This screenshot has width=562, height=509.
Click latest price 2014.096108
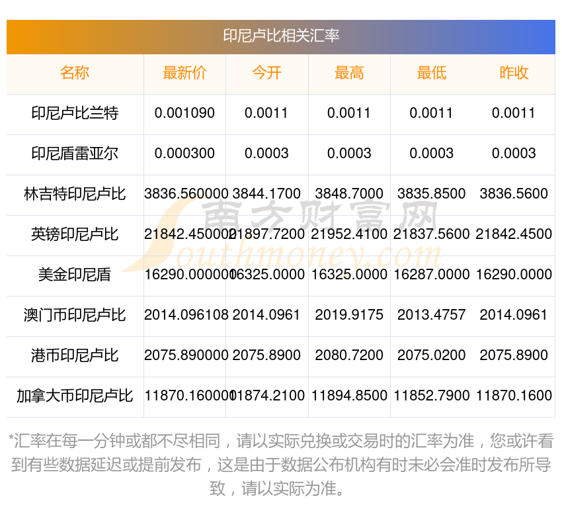tap(186, 315)
